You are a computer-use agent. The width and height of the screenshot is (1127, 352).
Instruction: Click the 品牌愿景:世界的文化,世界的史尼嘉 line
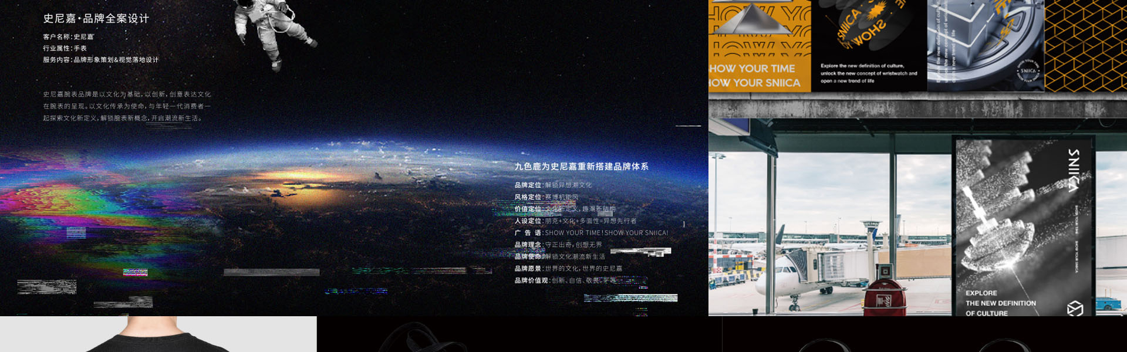coord(568,268)
